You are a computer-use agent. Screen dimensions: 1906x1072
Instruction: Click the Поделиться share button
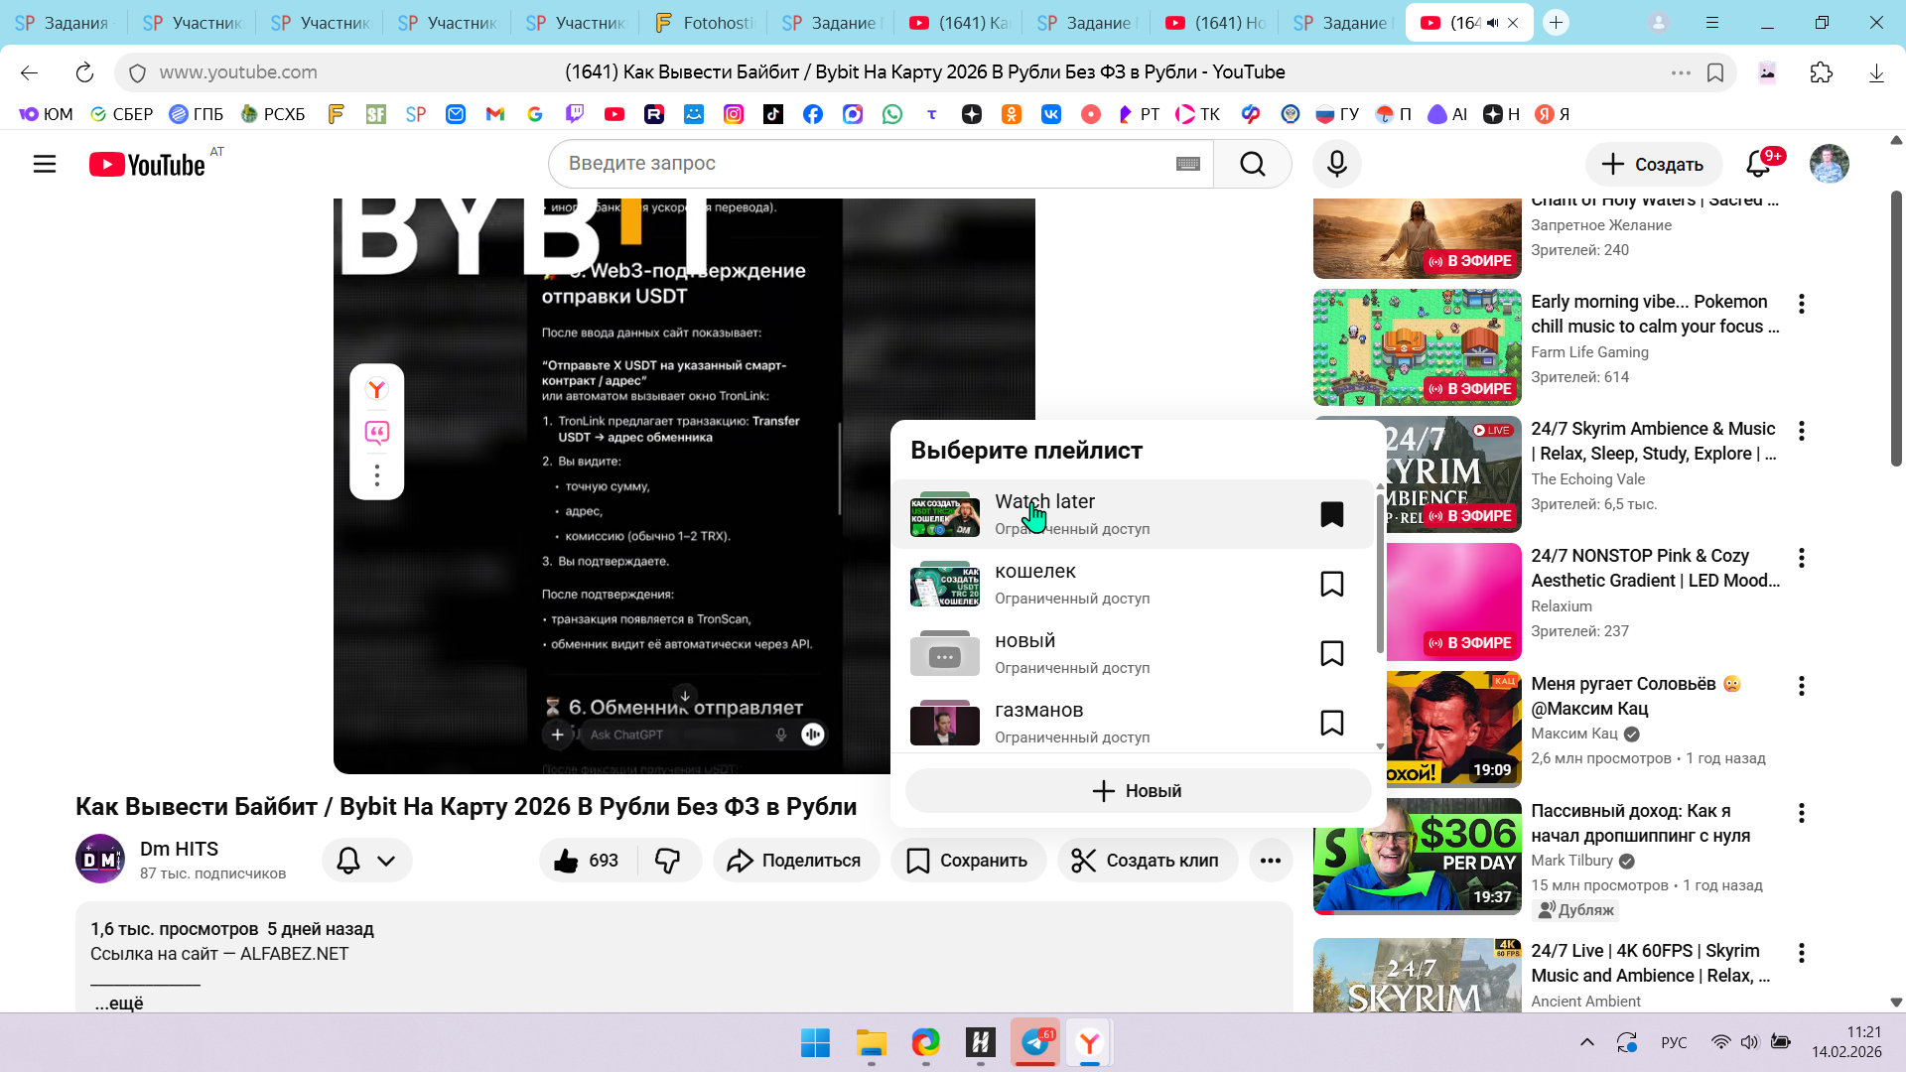click(795, 861)
